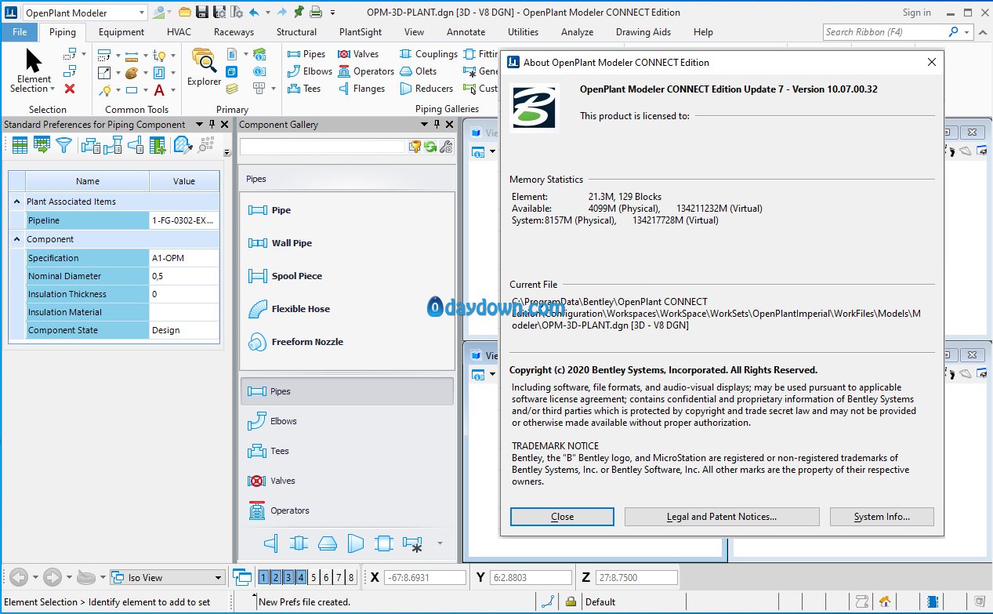Open the Couplings gallery in the ribbon
993x614 pixels.
point(429,54)
